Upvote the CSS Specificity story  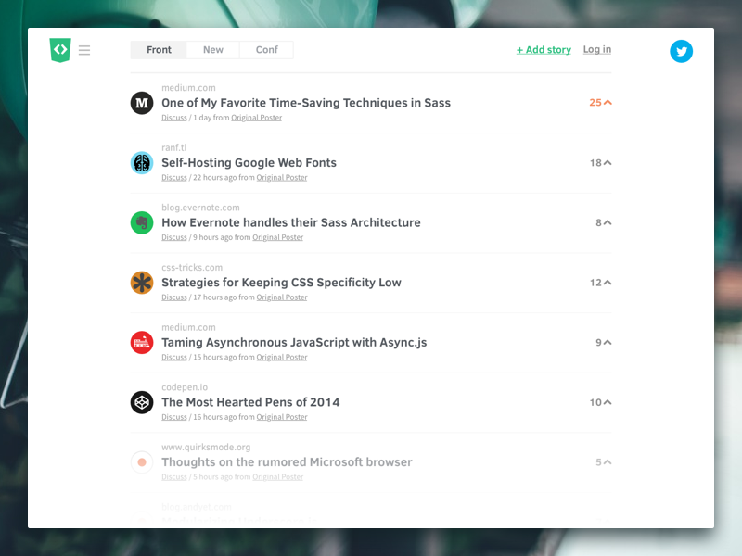point(608,283)
